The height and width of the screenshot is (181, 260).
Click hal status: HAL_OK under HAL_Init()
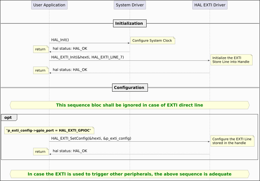pyautogui.click(x=70, y=48)
